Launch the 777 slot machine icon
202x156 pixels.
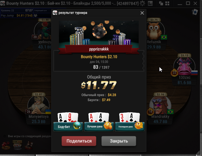[x=17, y=145]
